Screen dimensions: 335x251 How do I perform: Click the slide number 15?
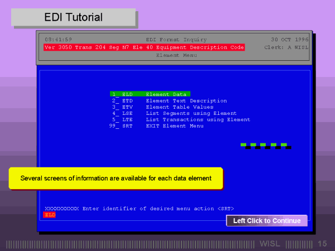tap(322, 244)
